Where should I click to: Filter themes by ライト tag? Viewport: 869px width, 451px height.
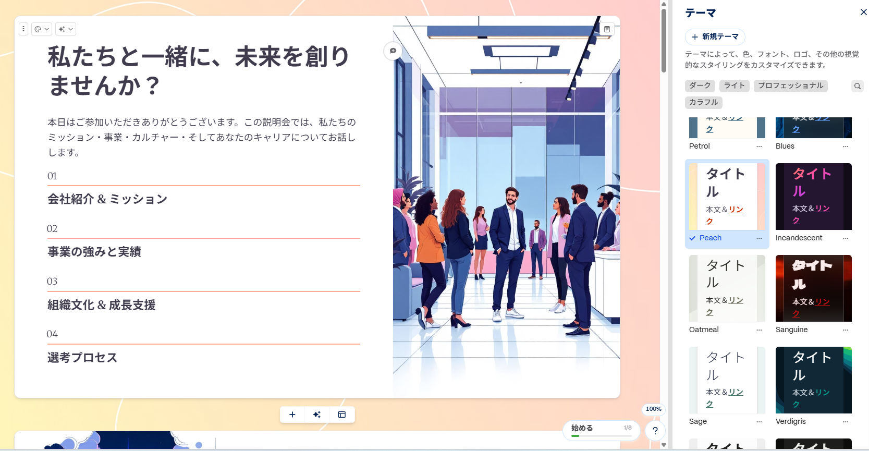pyautogui.click(x=735, y=86)
